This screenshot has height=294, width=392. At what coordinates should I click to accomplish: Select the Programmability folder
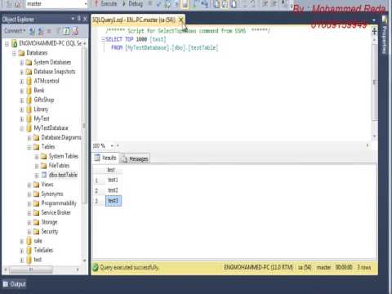(x=59, y=203)
